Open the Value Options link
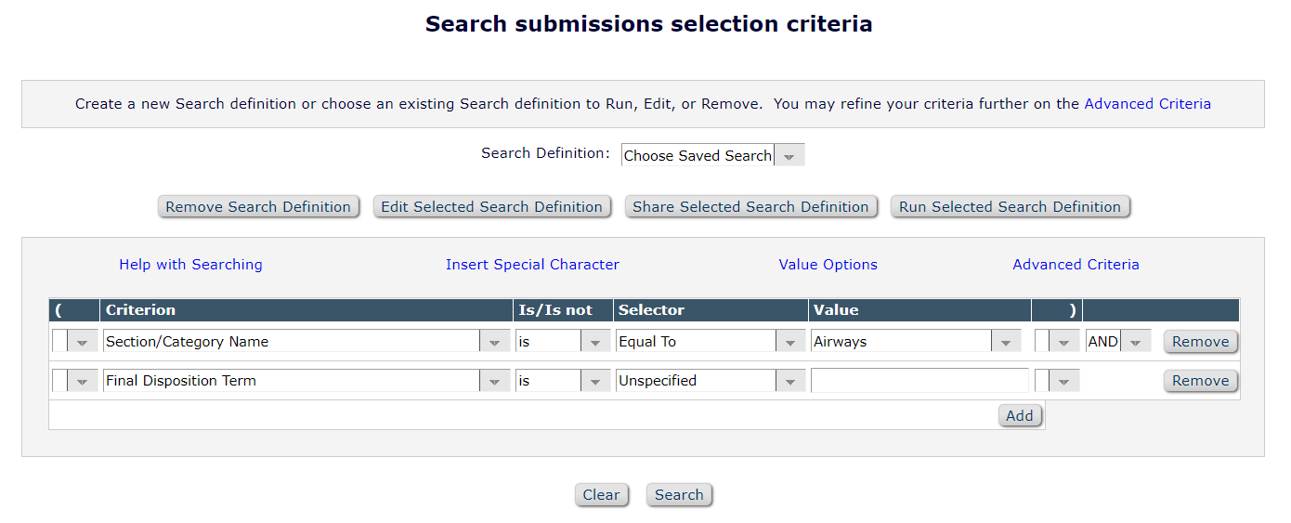Image resolution: width=1291 pixels, height=523 pixels. [x=828, y=265]
